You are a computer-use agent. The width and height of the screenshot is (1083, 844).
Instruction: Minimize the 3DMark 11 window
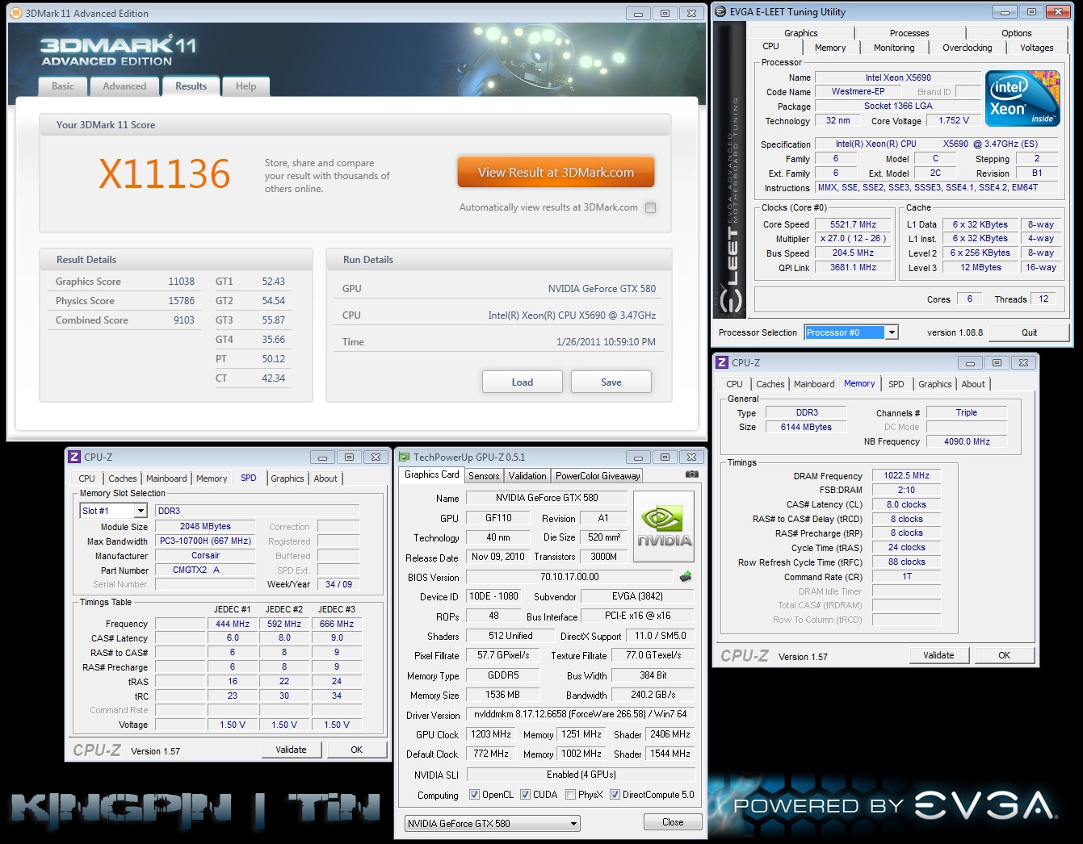click(638, 14)
